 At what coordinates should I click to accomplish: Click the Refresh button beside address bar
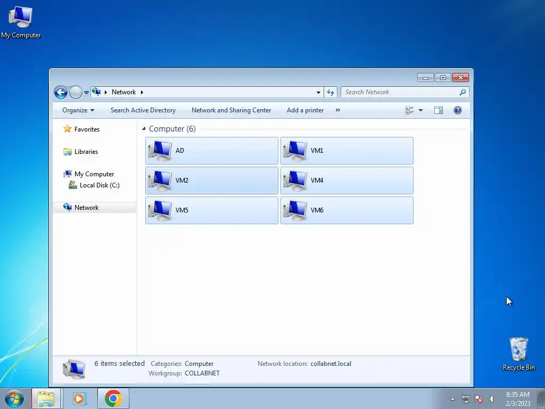pyautogui.click(x=330, y=92)
